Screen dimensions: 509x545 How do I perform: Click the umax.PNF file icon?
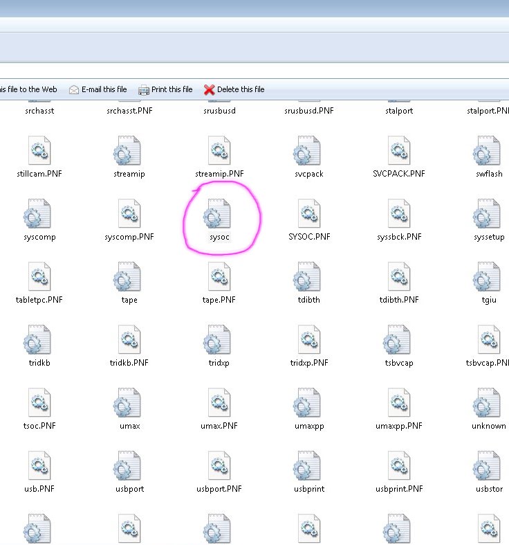[219, 402]
